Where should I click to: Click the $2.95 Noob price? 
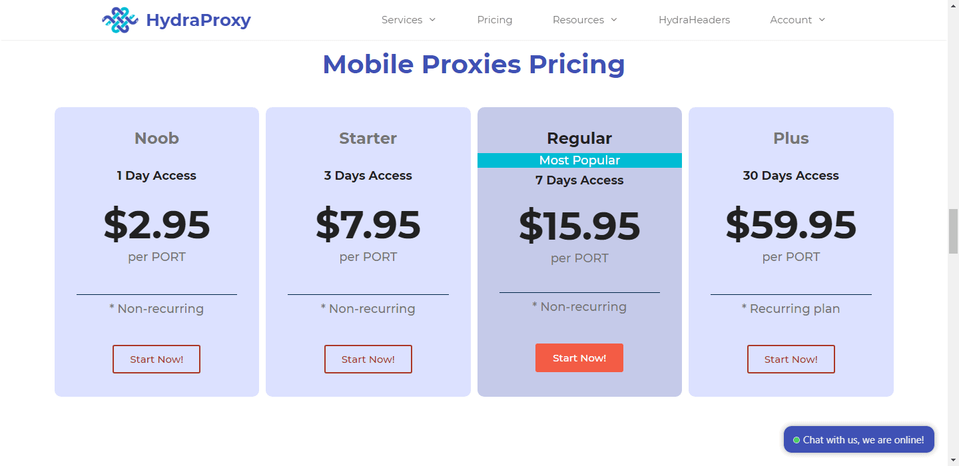click(157, 224)
